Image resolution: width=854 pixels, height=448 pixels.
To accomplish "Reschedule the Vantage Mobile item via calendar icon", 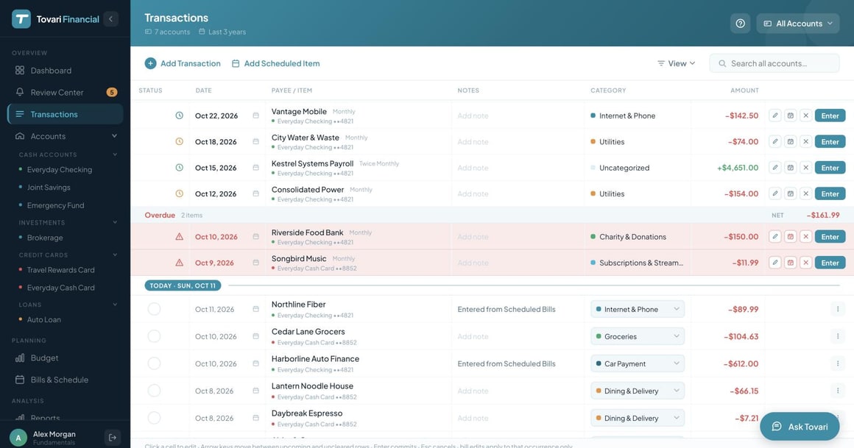I will click(x=790, y=115).
